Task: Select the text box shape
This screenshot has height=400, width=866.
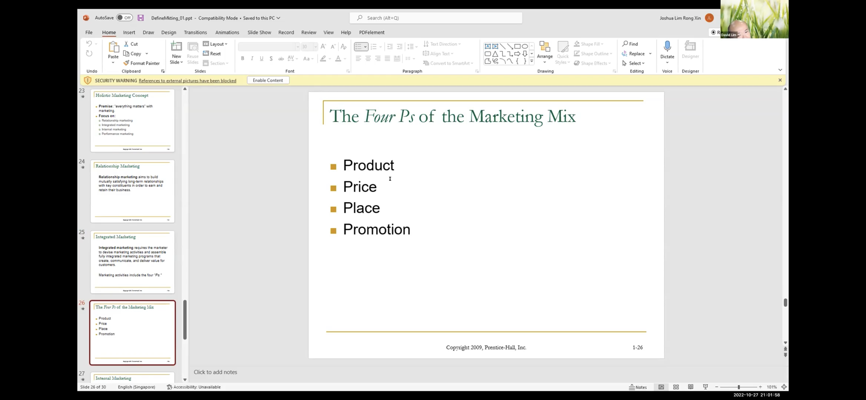Action: click(487, 46)
